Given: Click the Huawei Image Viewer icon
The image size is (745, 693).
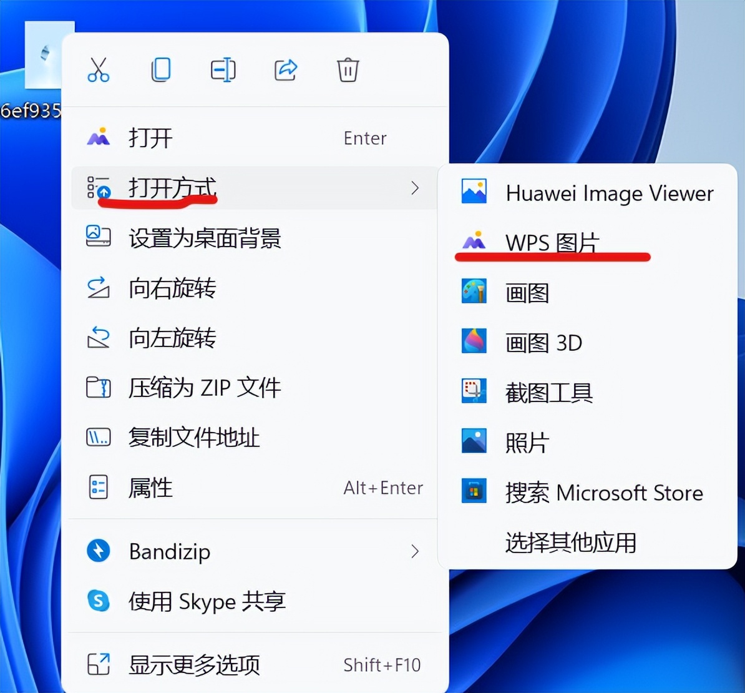Looking at the screenshot, I should [x=473, y=192].
